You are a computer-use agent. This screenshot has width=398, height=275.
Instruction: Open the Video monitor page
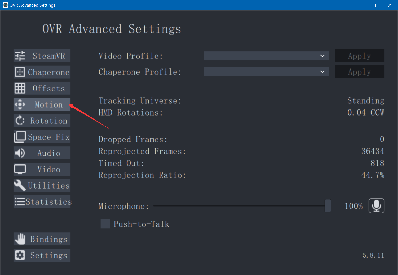42,169
